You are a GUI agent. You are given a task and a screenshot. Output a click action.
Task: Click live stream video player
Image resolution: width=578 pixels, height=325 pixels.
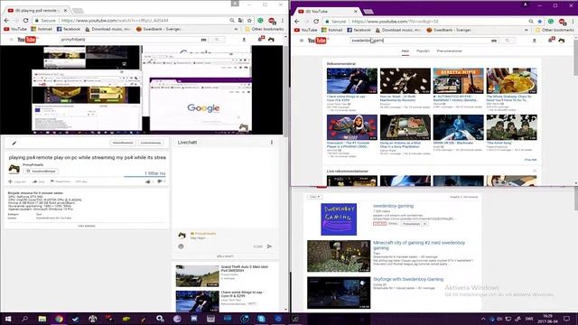[x=142, y=90]
